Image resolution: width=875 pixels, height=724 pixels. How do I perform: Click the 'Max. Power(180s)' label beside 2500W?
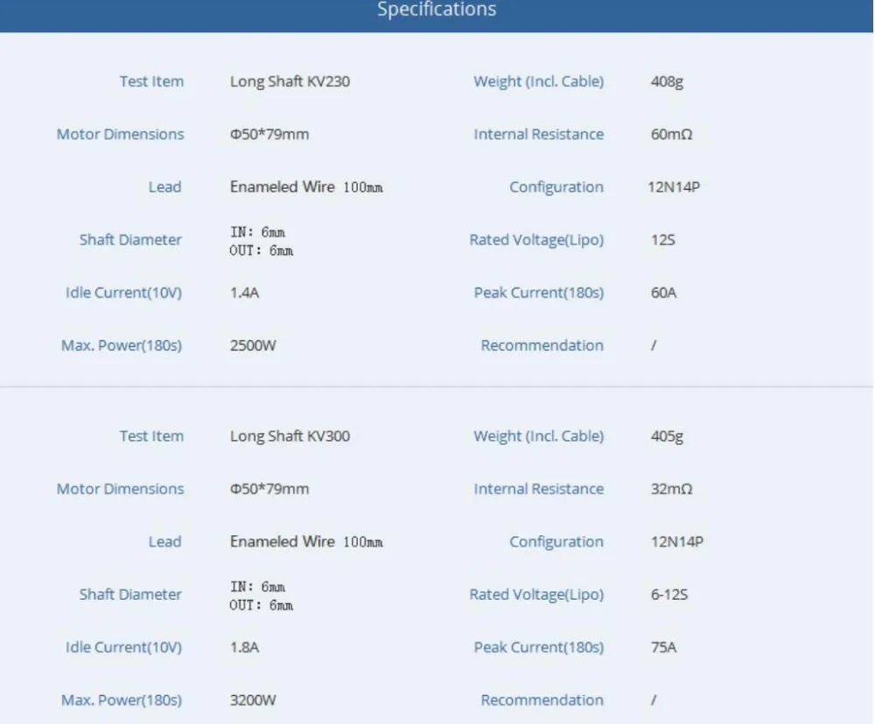[x=121, y=346]
